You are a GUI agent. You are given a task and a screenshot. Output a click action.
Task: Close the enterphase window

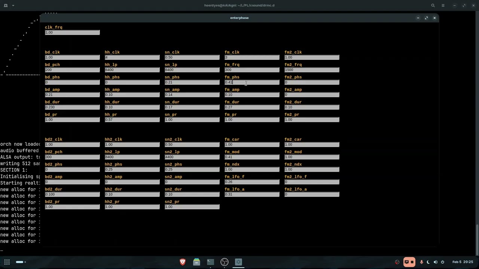point(434,18)
